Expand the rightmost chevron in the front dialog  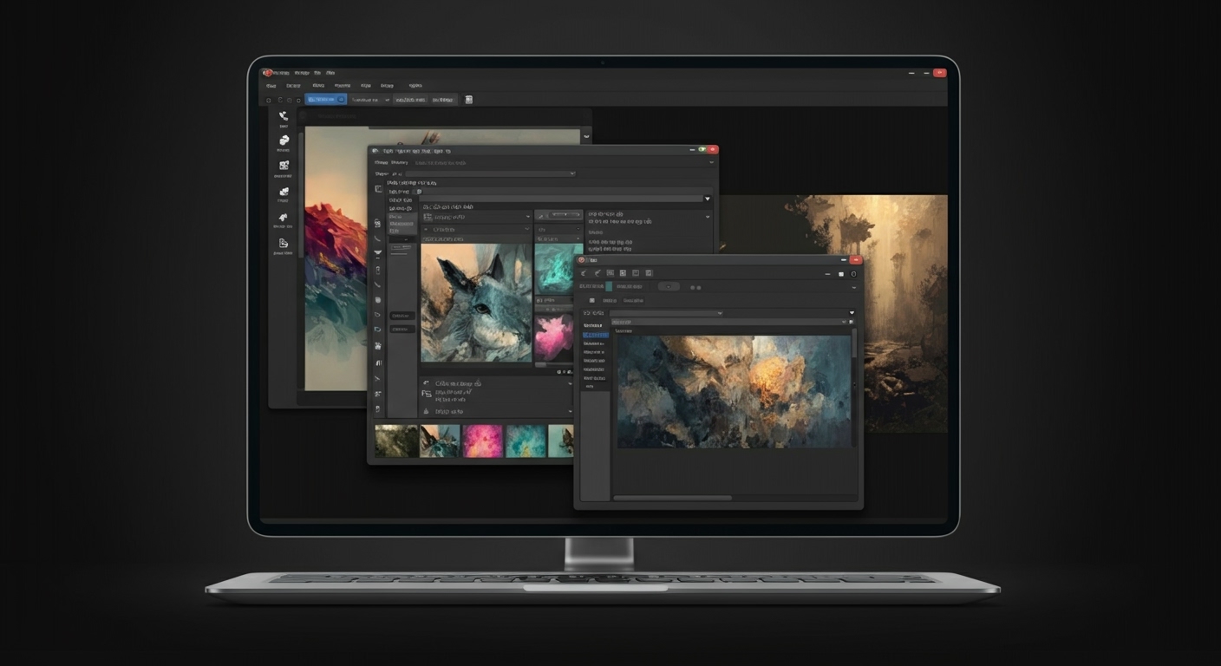851,312
